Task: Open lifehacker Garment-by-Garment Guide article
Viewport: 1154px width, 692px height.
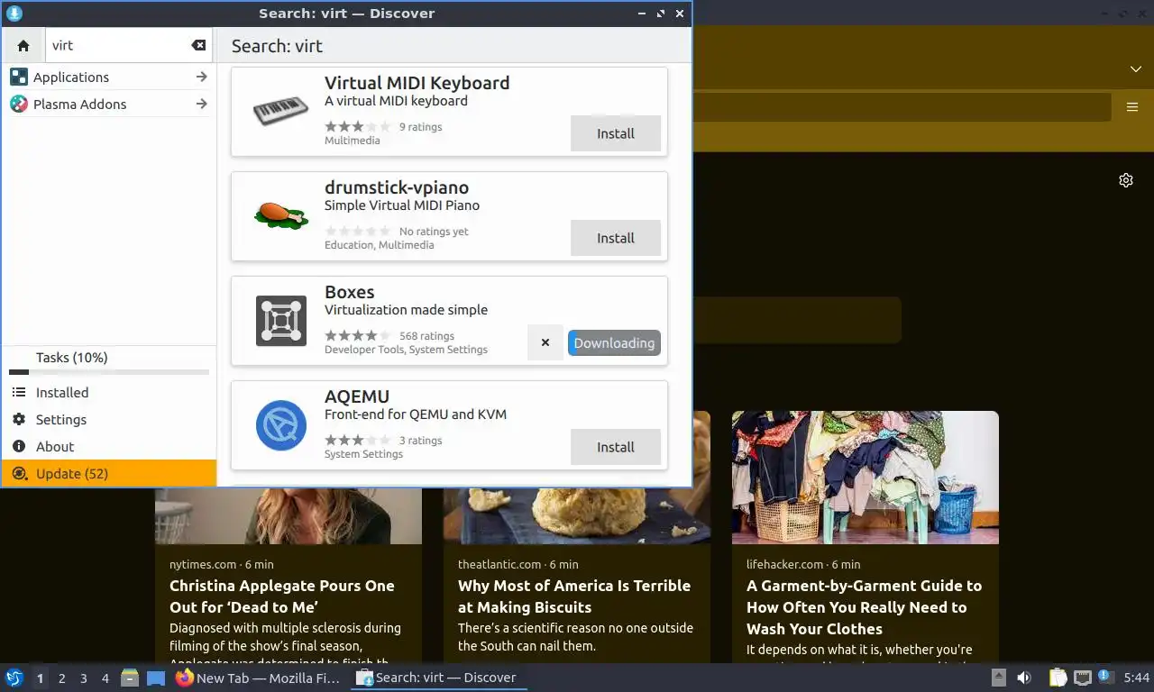Action: click(864, 607)
